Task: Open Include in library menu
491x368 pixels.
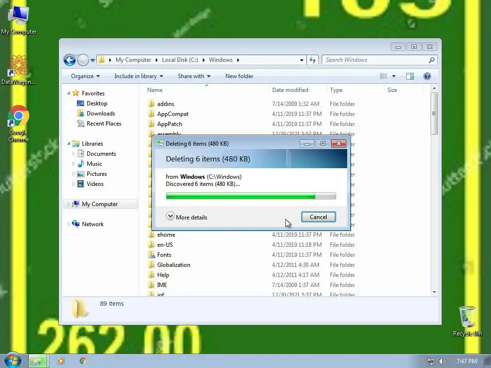Action: [139, 76]
